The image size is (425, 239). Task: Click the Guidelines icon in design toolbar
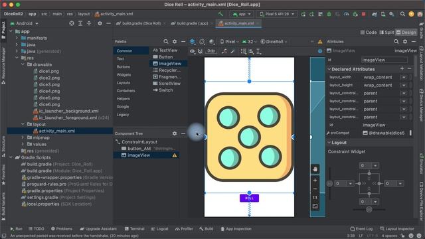258,51
